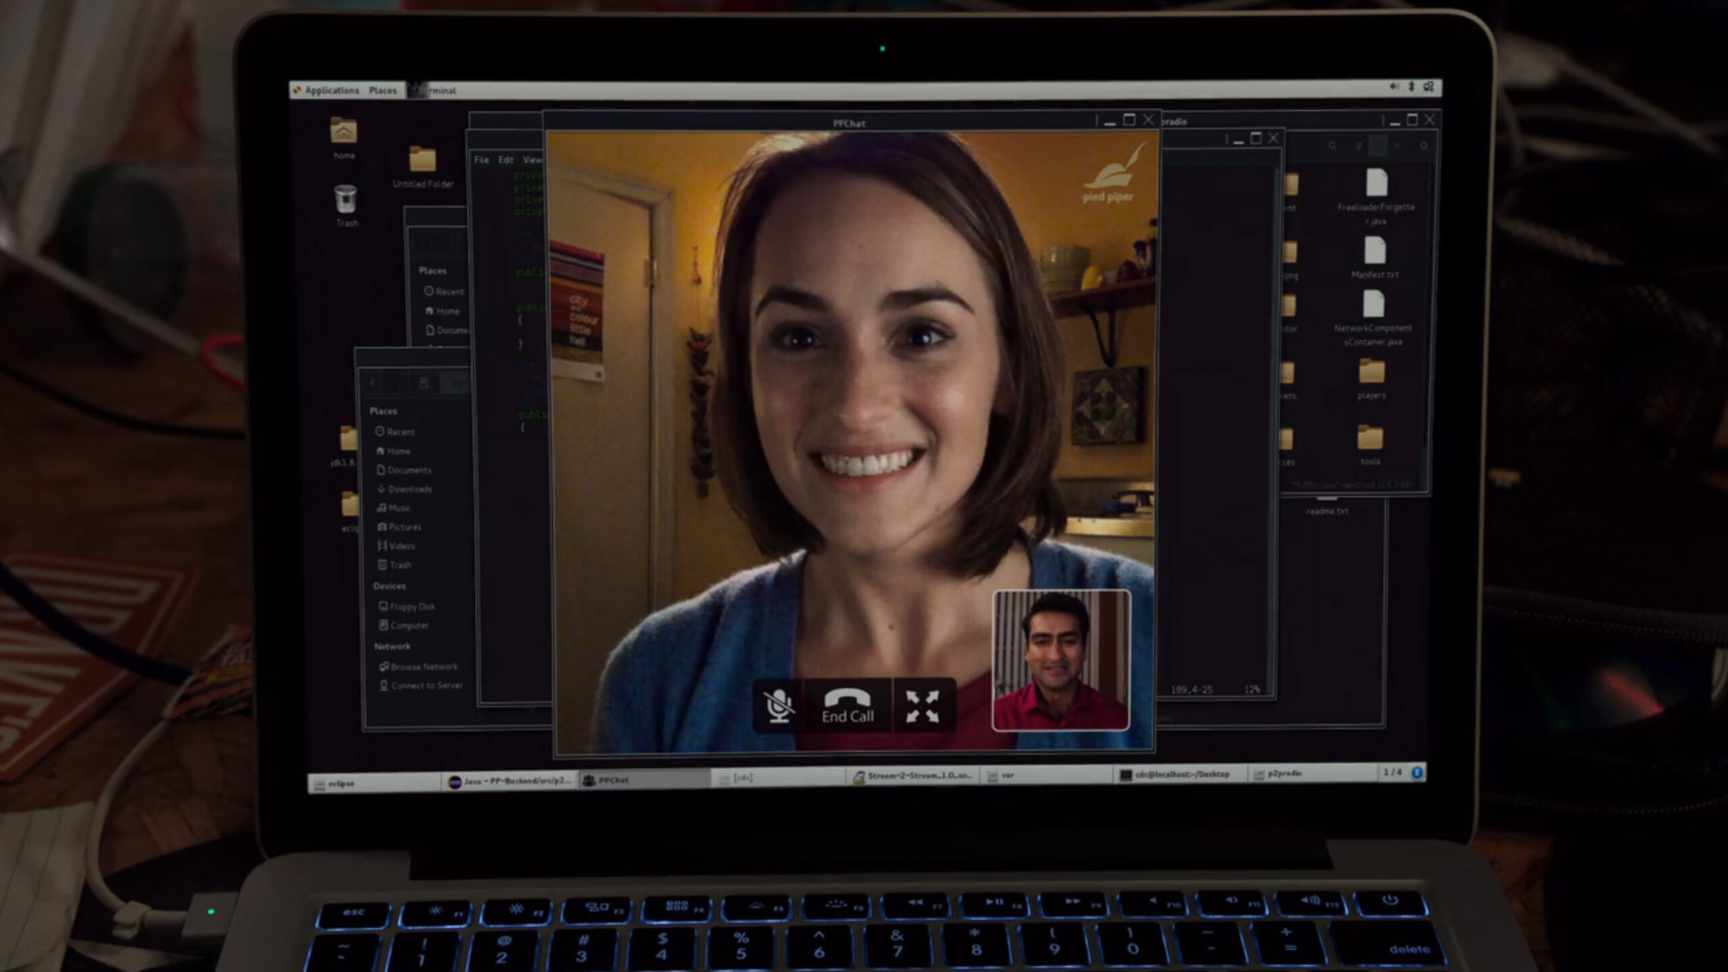Switch to PPChat taskbar entry
Viewport: 1728px width, 972px height.
(x=645, y=780)
